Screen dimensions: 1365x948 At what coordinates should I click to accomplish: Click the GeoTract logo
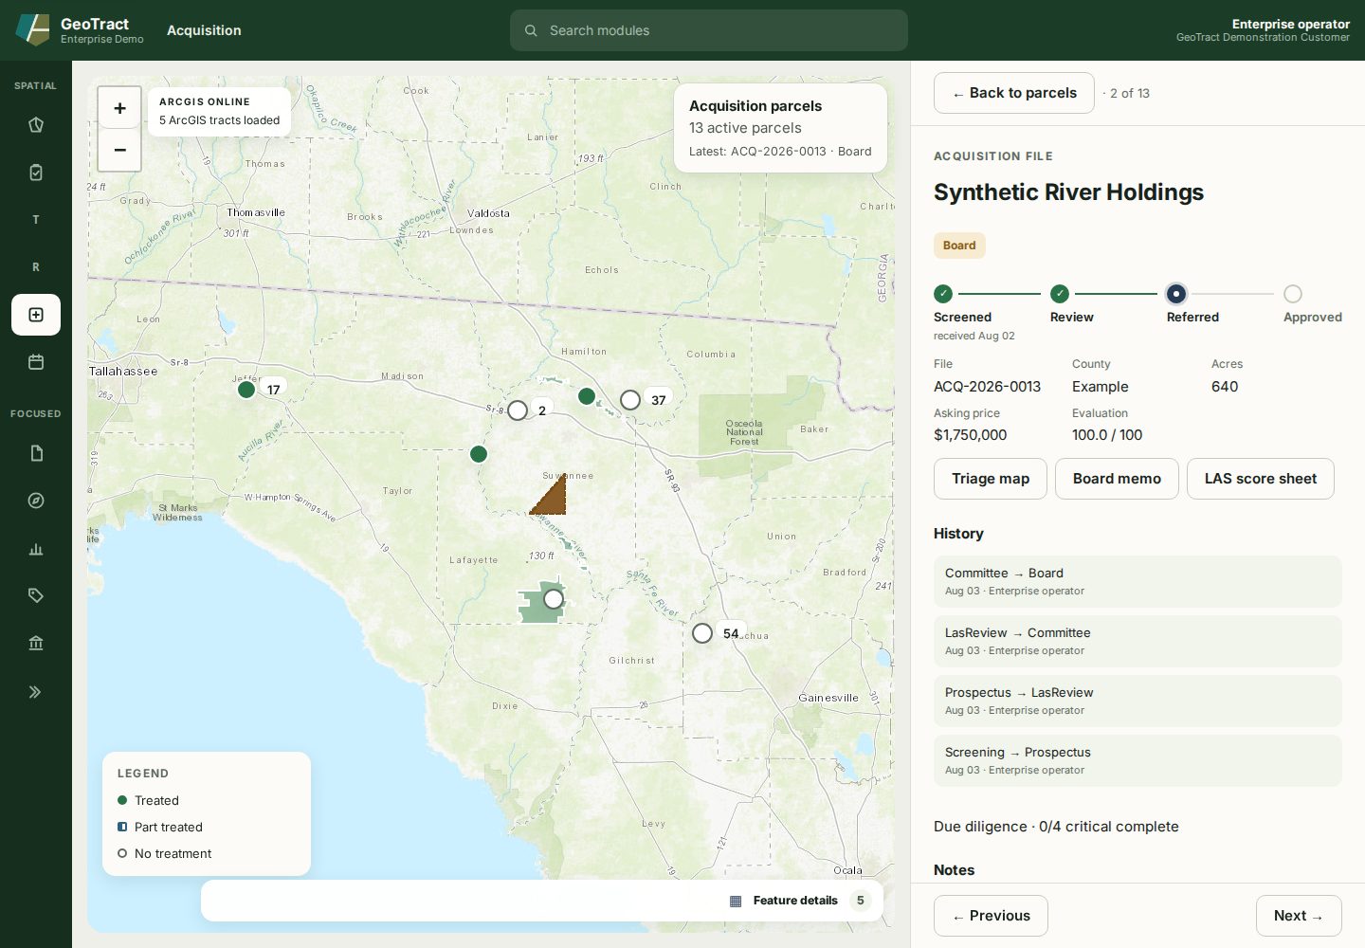coord(33,30)
